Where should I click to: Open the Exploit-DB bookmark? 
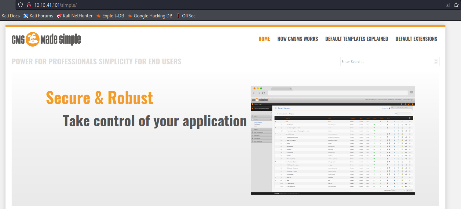[x=110, y=16]
